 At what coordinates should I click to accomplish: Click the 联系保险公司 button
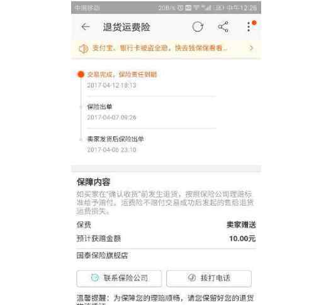pyautogui.click(x=119, y=278)
